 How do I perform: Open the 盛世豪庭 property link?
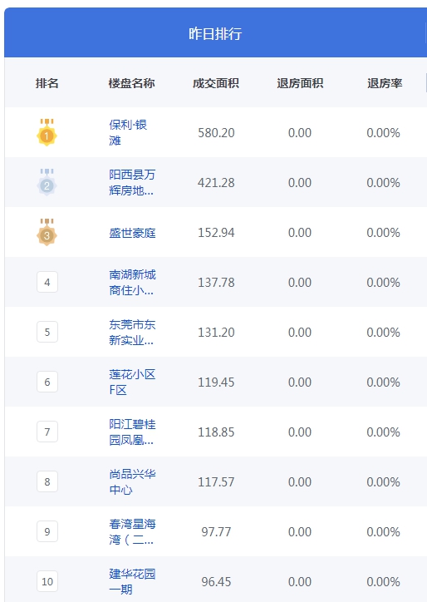[132, 233]
